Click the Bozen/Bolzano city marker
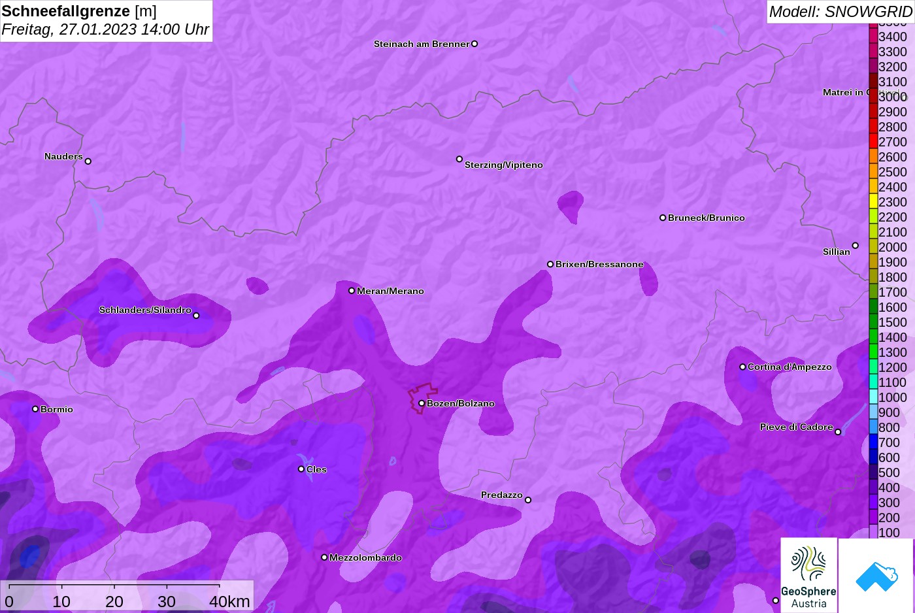 [422, 403]
